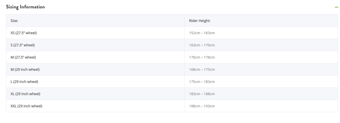340x123 pixels.
Task: Click the 183cm – 188cm height value
Action: click(202, 94)
